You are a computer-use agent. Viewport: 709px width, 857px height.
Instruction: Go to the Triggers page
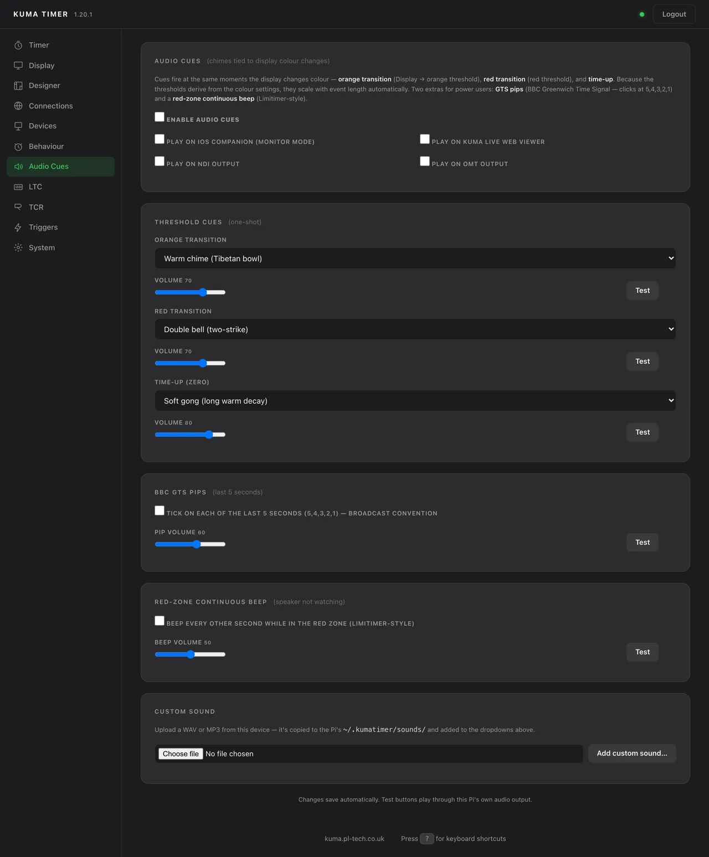point(60,228)
